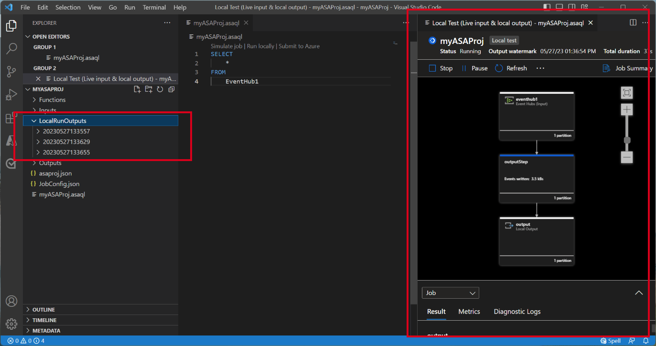Refresh the MYASAPROJ explorer

[160, 89]
